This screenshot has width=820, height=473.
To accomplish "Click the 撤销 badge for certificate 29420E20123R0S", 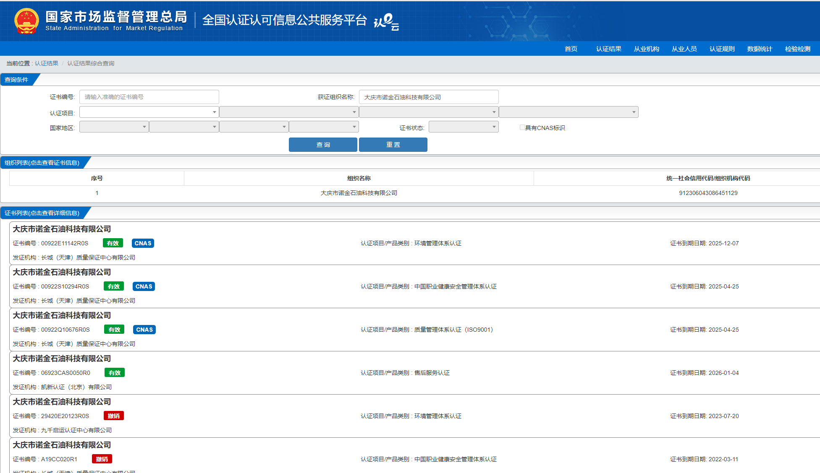I will click(x=114, y=416).
